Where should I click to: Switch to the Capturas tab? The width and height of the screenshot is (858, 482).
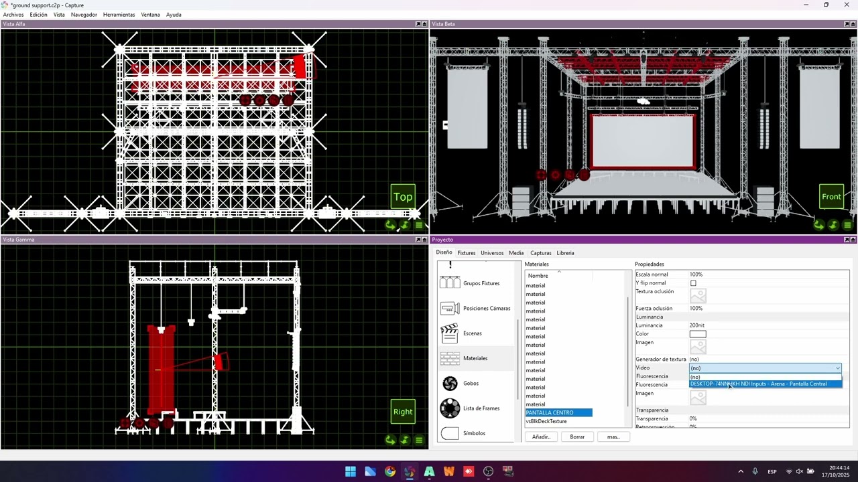(541, 253)
